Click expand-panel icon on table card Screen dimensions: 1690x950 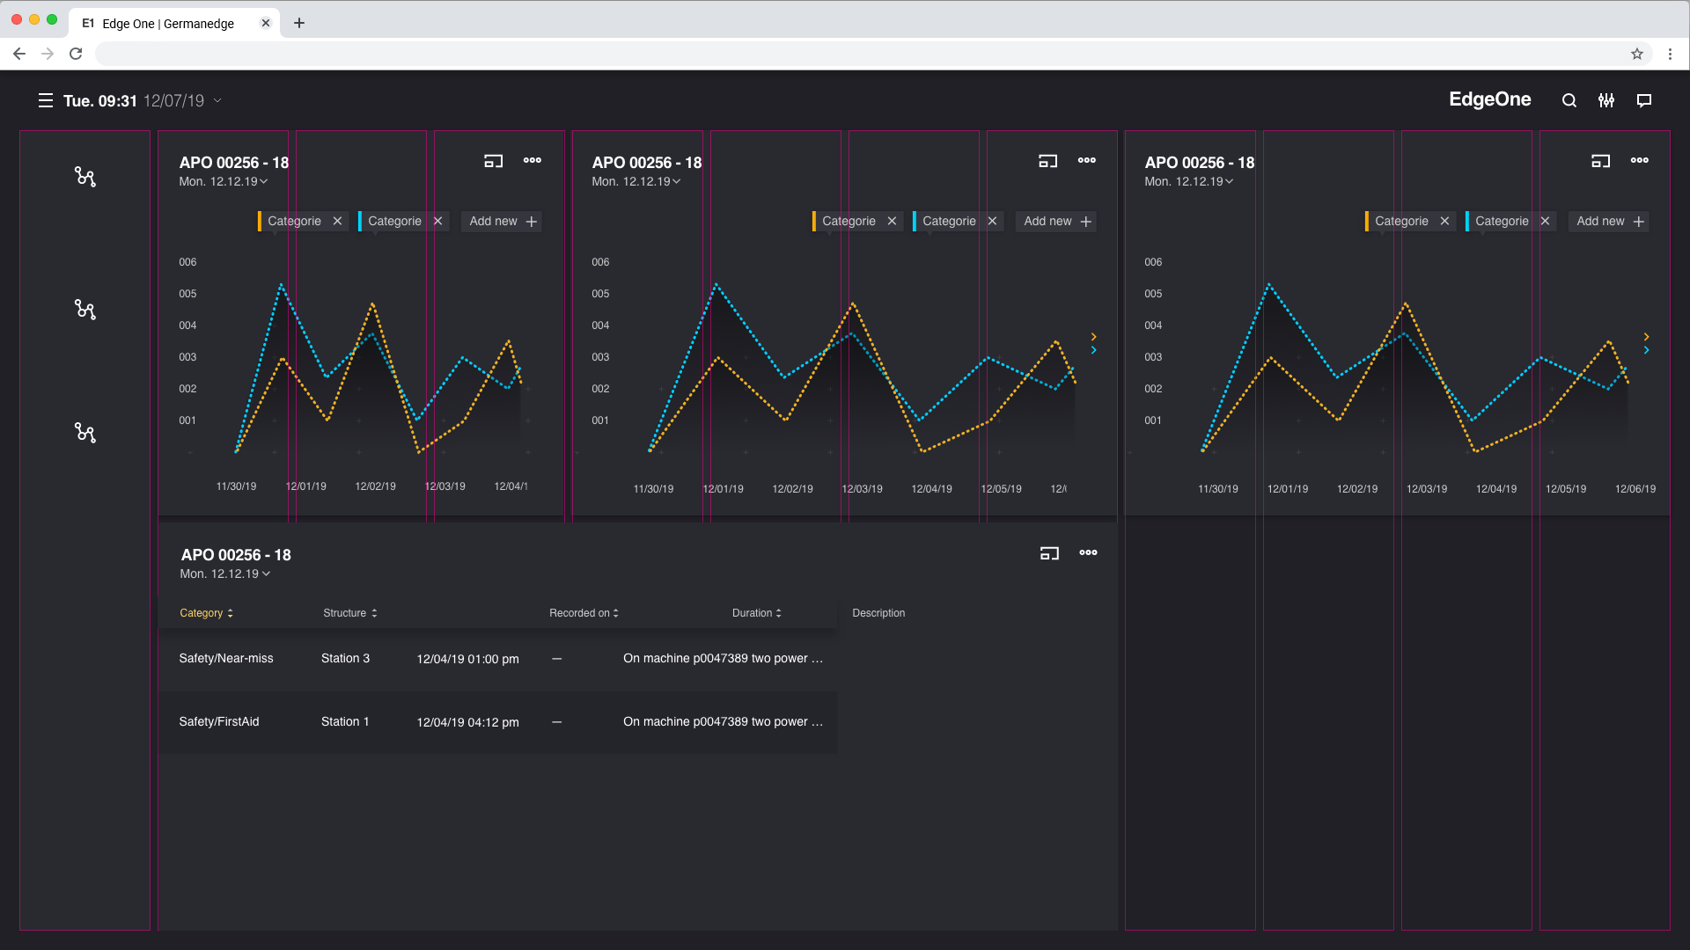1049,553
